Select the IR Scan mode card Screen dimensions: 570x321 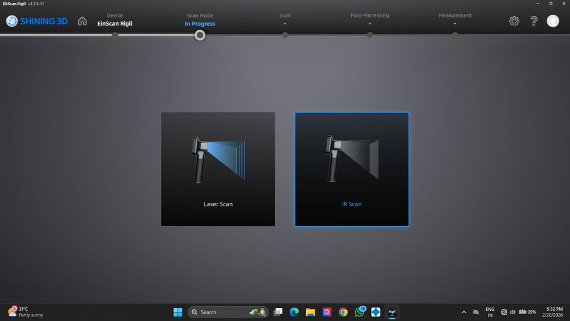(x=352, y=169)
